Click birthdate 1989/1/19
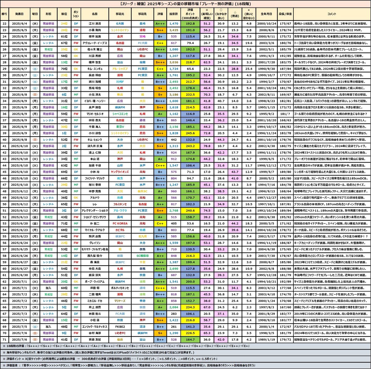The width and height of the screenshot is (371, 369). [267, 340]
